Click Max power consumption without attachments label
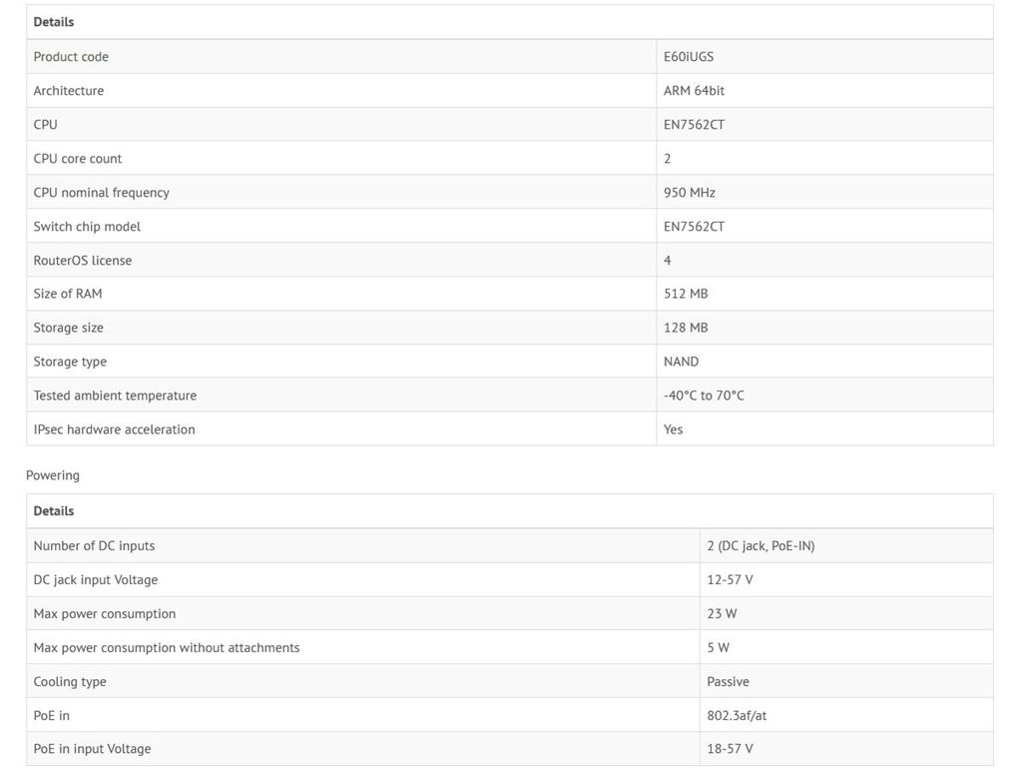1022x777 pixels. [x=167, y=648]
